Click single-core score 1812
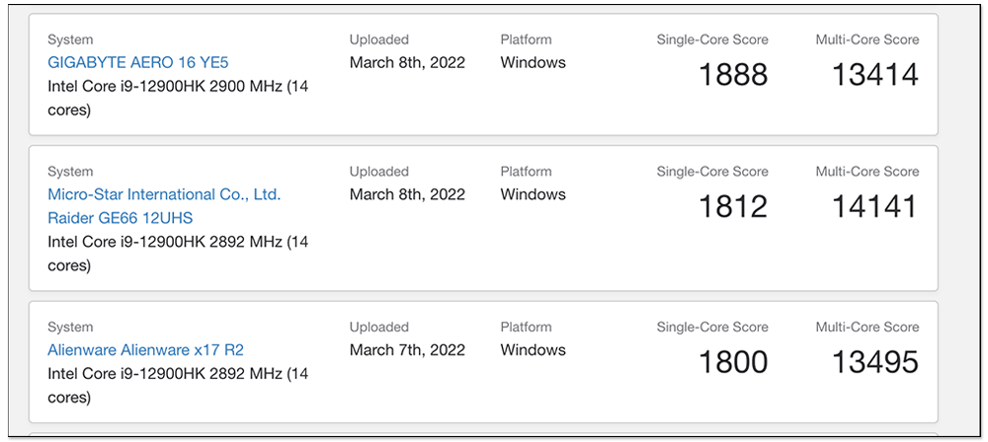The width and height of the screenshot is (988, 442). pos(733,206)
